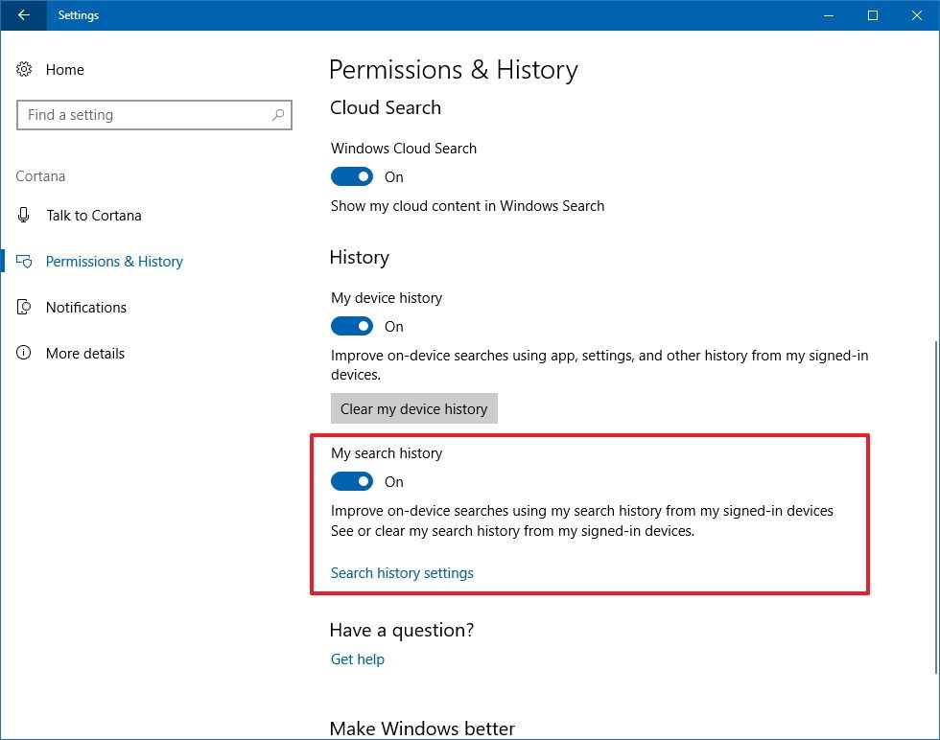This screenshot has width=940, height=740.
Task: Click the microphone icon next to Talk to Cortana
Action: [x=24, y=215]
